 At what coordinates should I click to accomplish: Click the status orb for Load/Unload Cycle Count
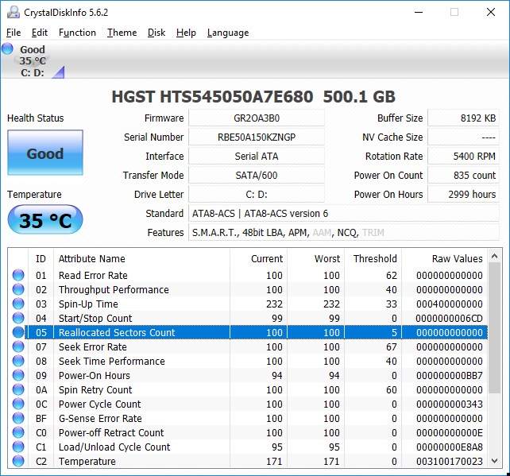tap(17, 447)
